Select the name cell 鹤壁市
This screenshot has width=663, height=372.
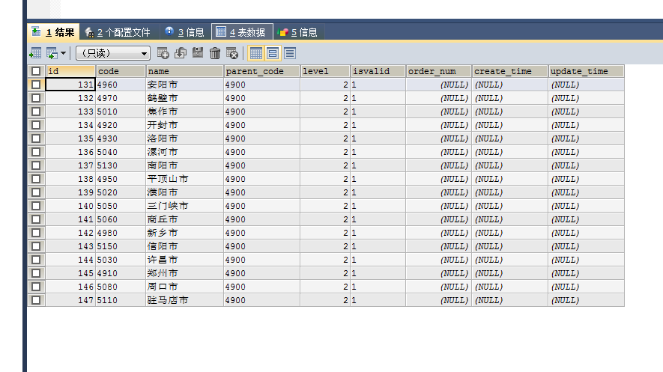pyautogui.click(x=184, y=98)
